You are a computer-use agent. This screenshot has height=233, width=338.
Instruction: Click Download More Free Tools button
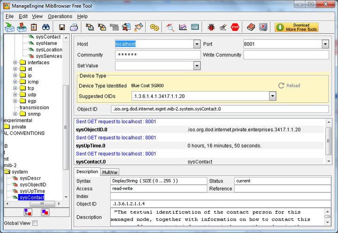[x=297, y=27]
